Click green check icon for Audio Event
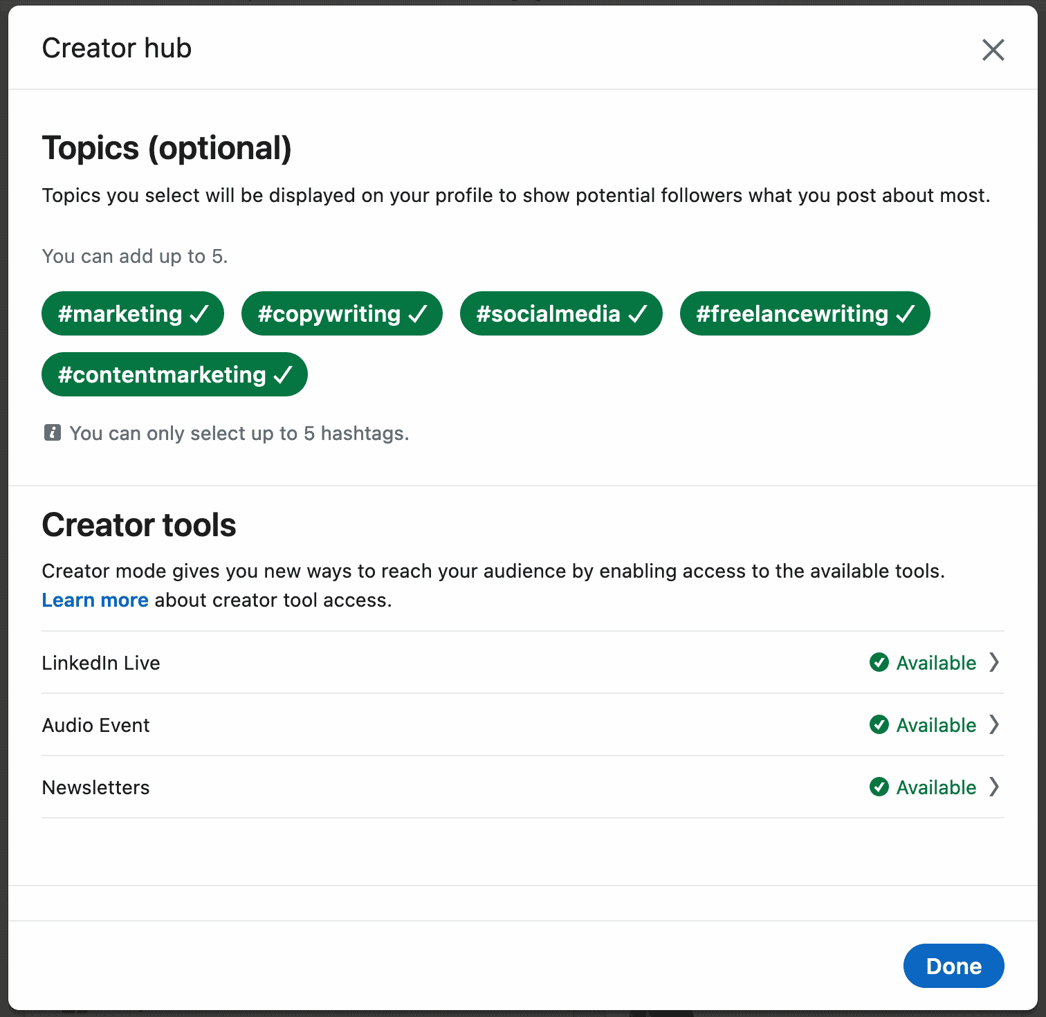Screen dimensions: 1046x1017 (879, 724)
